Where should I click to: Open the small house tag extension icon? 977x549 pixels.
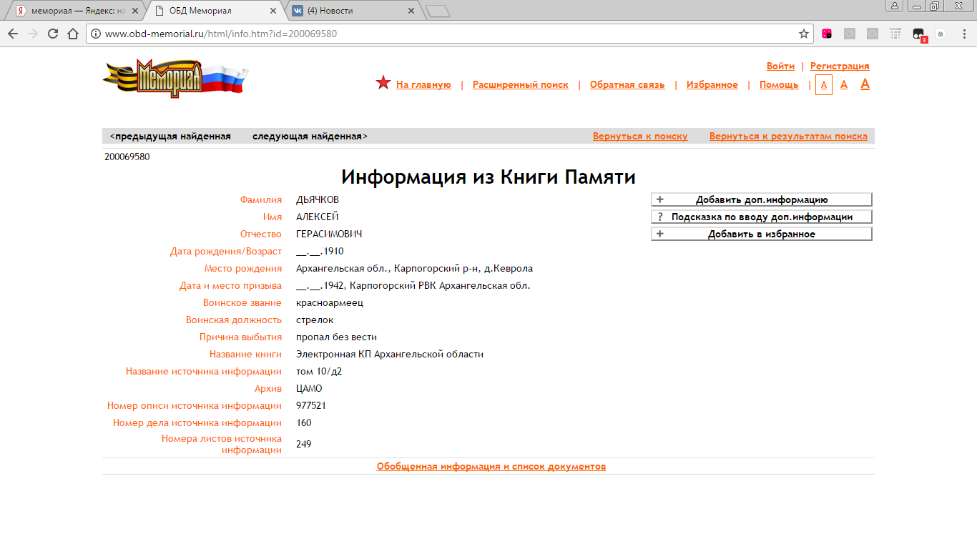point(941,34)
